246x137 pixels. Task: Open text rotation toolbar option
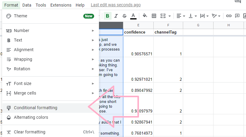(x=216, y=16)
